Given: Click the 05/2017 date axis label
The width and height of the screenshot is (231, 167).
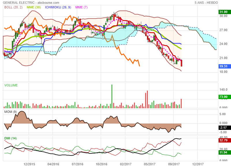Looking at the screenshot, I should [150, 164].
